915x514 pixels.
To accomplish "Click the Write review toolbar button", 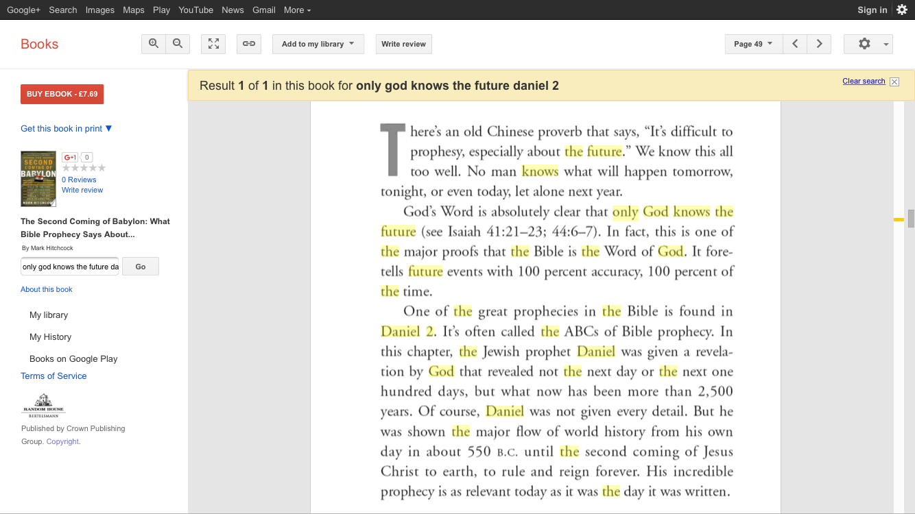I will click(404, 44).
